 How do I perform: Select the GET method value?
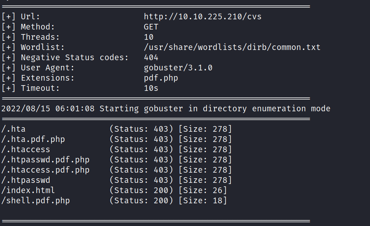point(151,27)
